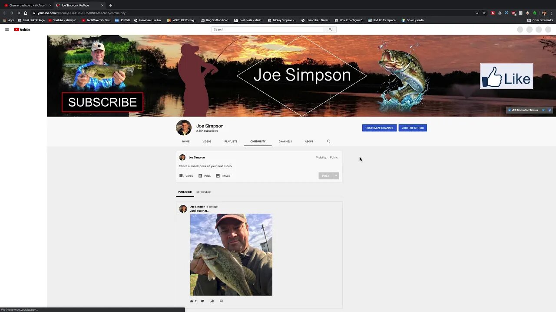Click the Twitter icon on banner
Viewport: 556px width, 312px height.
543,110
